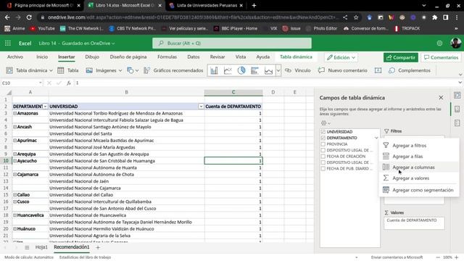464x261 pixels.
Task: Expand the Tabla dinámica ribbon dropdown
Action: pyautogui.click(x=51, y=71)
